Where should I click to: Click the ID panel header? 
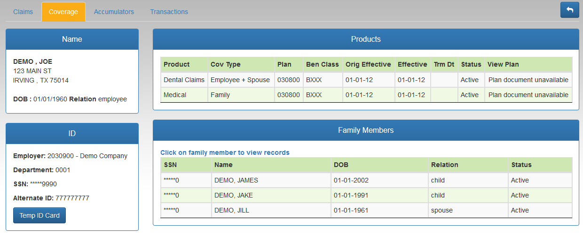click(x=72, y=133)
